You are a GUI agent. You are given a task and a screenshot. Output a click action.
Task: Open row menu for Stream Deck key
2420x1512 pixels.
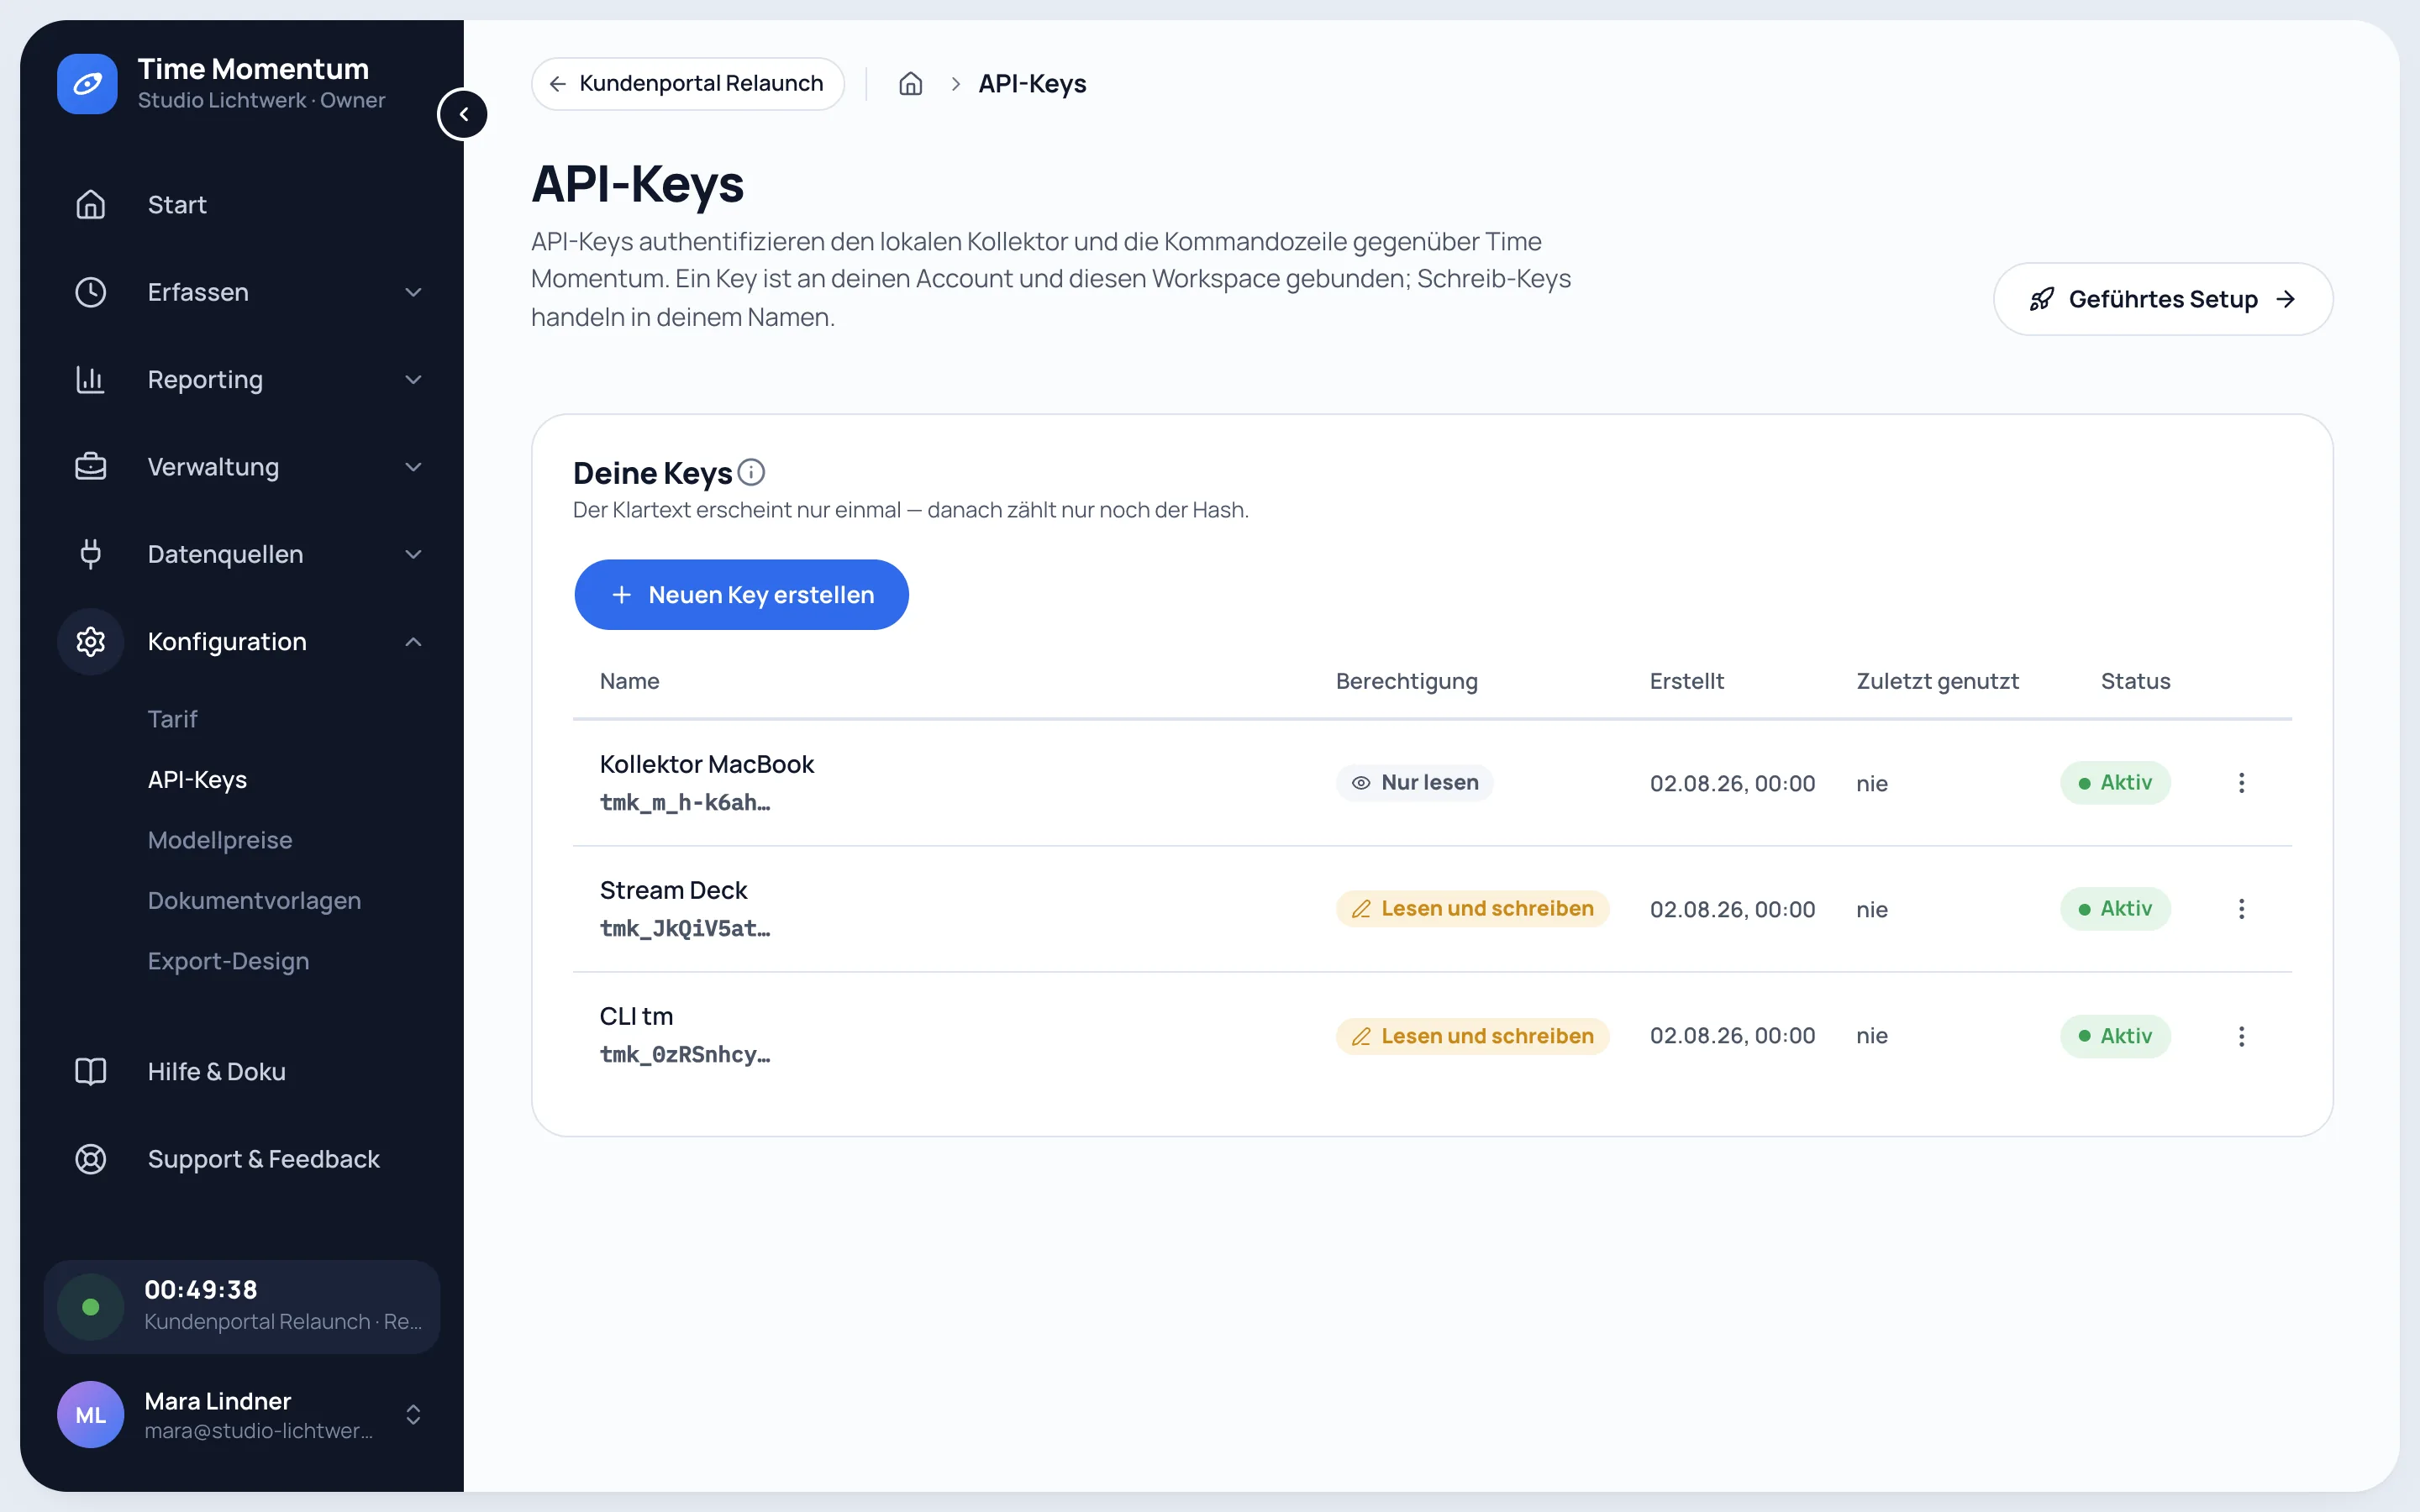tap(2241, 909)
